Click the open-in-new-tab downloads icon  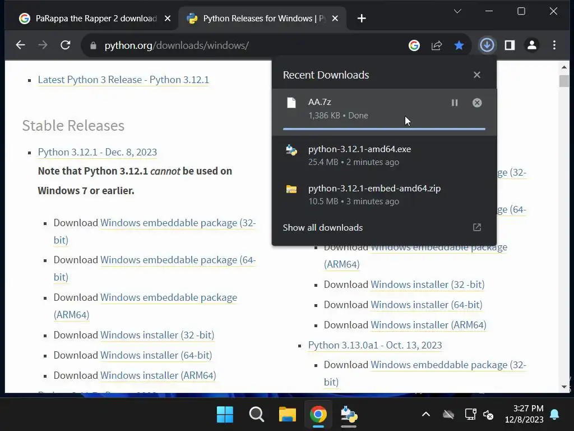(476, 228)
